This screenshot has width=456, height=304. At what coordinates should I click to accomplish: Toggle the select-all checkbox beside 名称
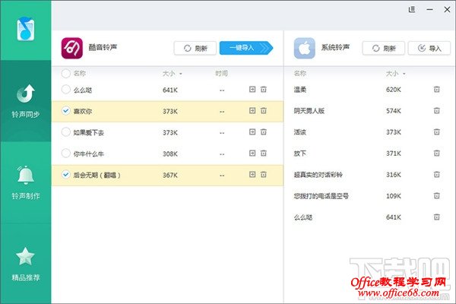[x=65, y=73]
